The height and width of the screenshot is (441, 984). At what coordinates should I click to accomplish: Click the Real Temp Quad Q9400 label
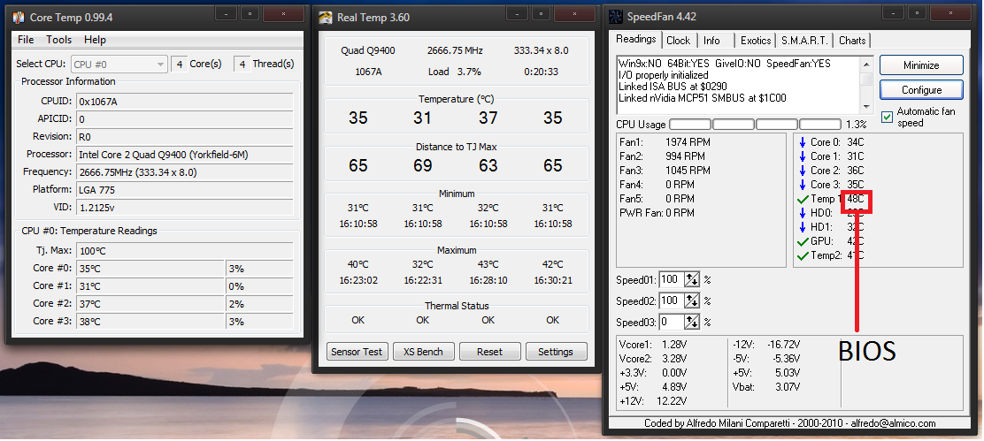[x=368, y=50]
